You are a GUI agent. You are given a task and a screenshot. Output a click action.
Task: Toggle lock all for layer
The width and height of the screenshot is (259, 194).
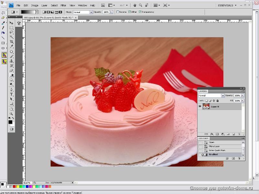[218, 101]
